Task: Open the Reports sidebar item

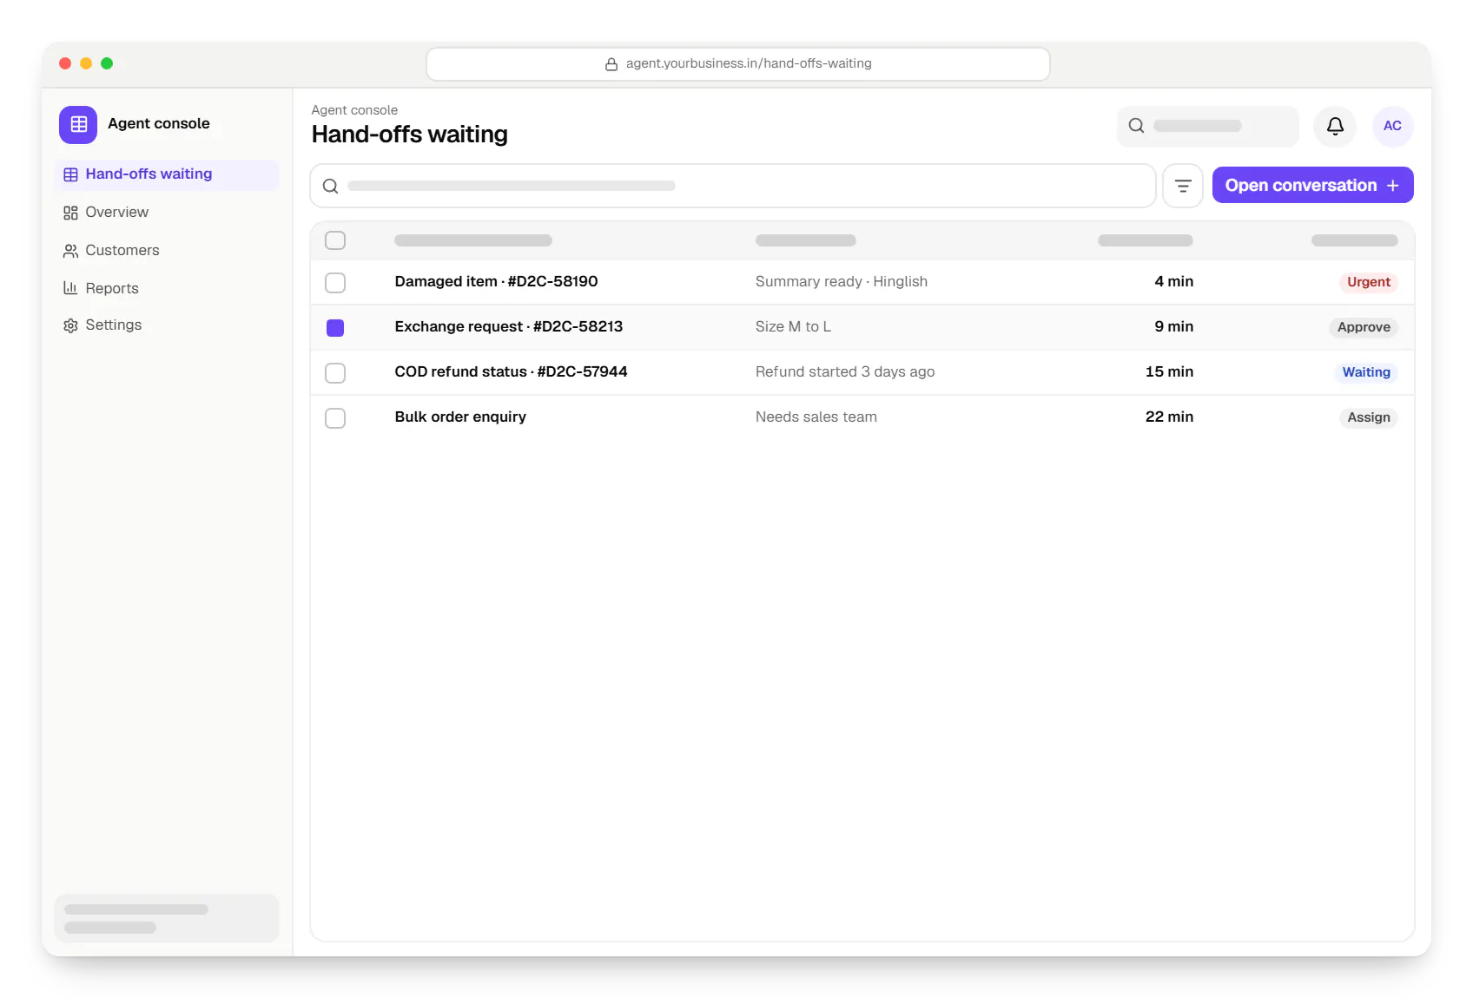Action: pyautogui.click(x=167, y=288)
